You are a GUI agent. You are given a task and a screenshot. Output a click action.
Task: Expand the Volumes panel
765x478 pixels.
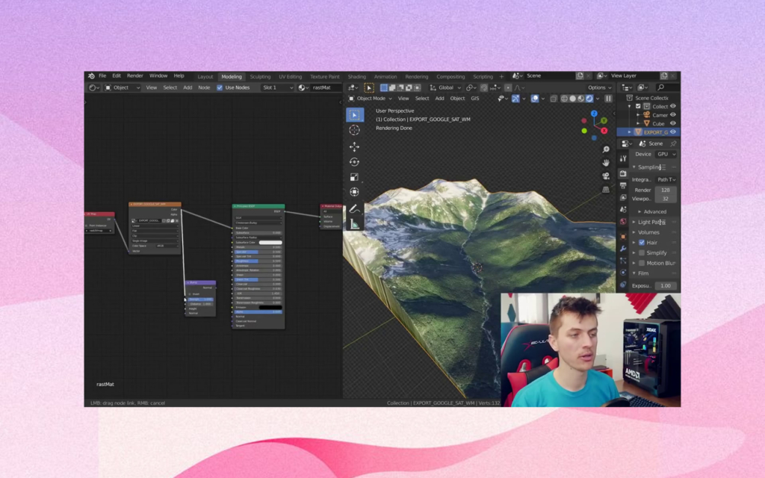click(648, 232)
